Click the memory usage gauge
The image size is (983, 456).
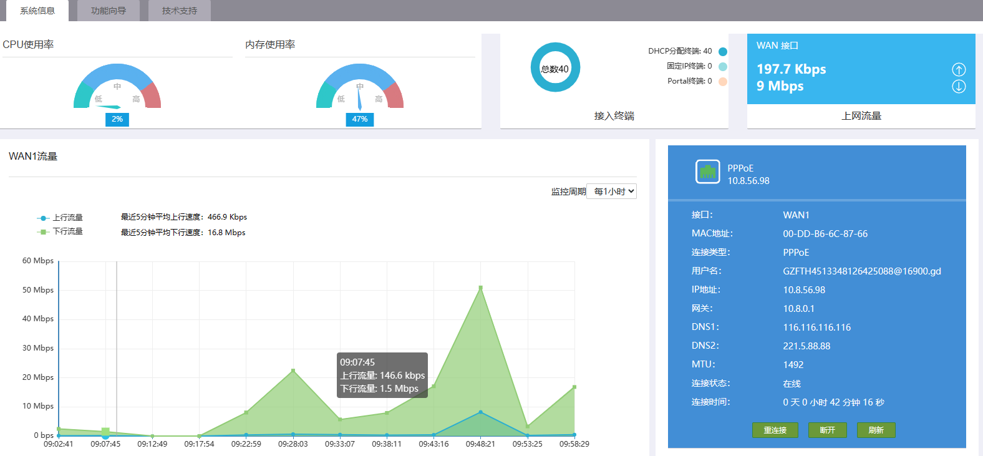360,87
